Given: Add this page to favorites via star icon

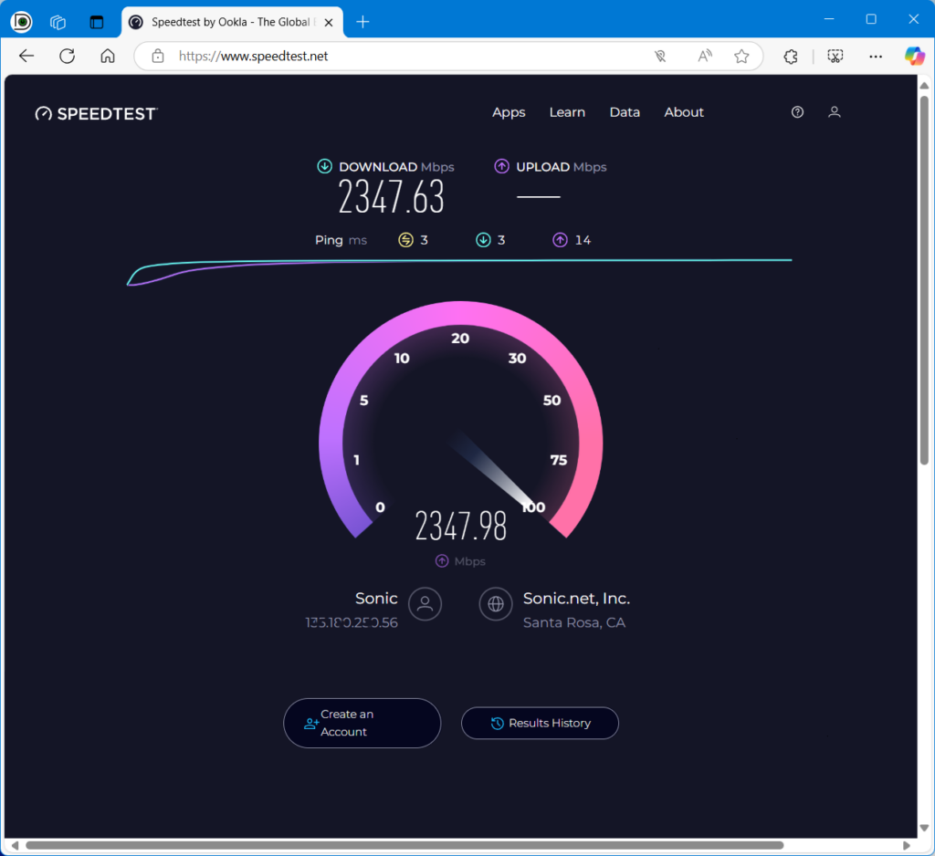Looking at the screenshot, I should [741, 56].
